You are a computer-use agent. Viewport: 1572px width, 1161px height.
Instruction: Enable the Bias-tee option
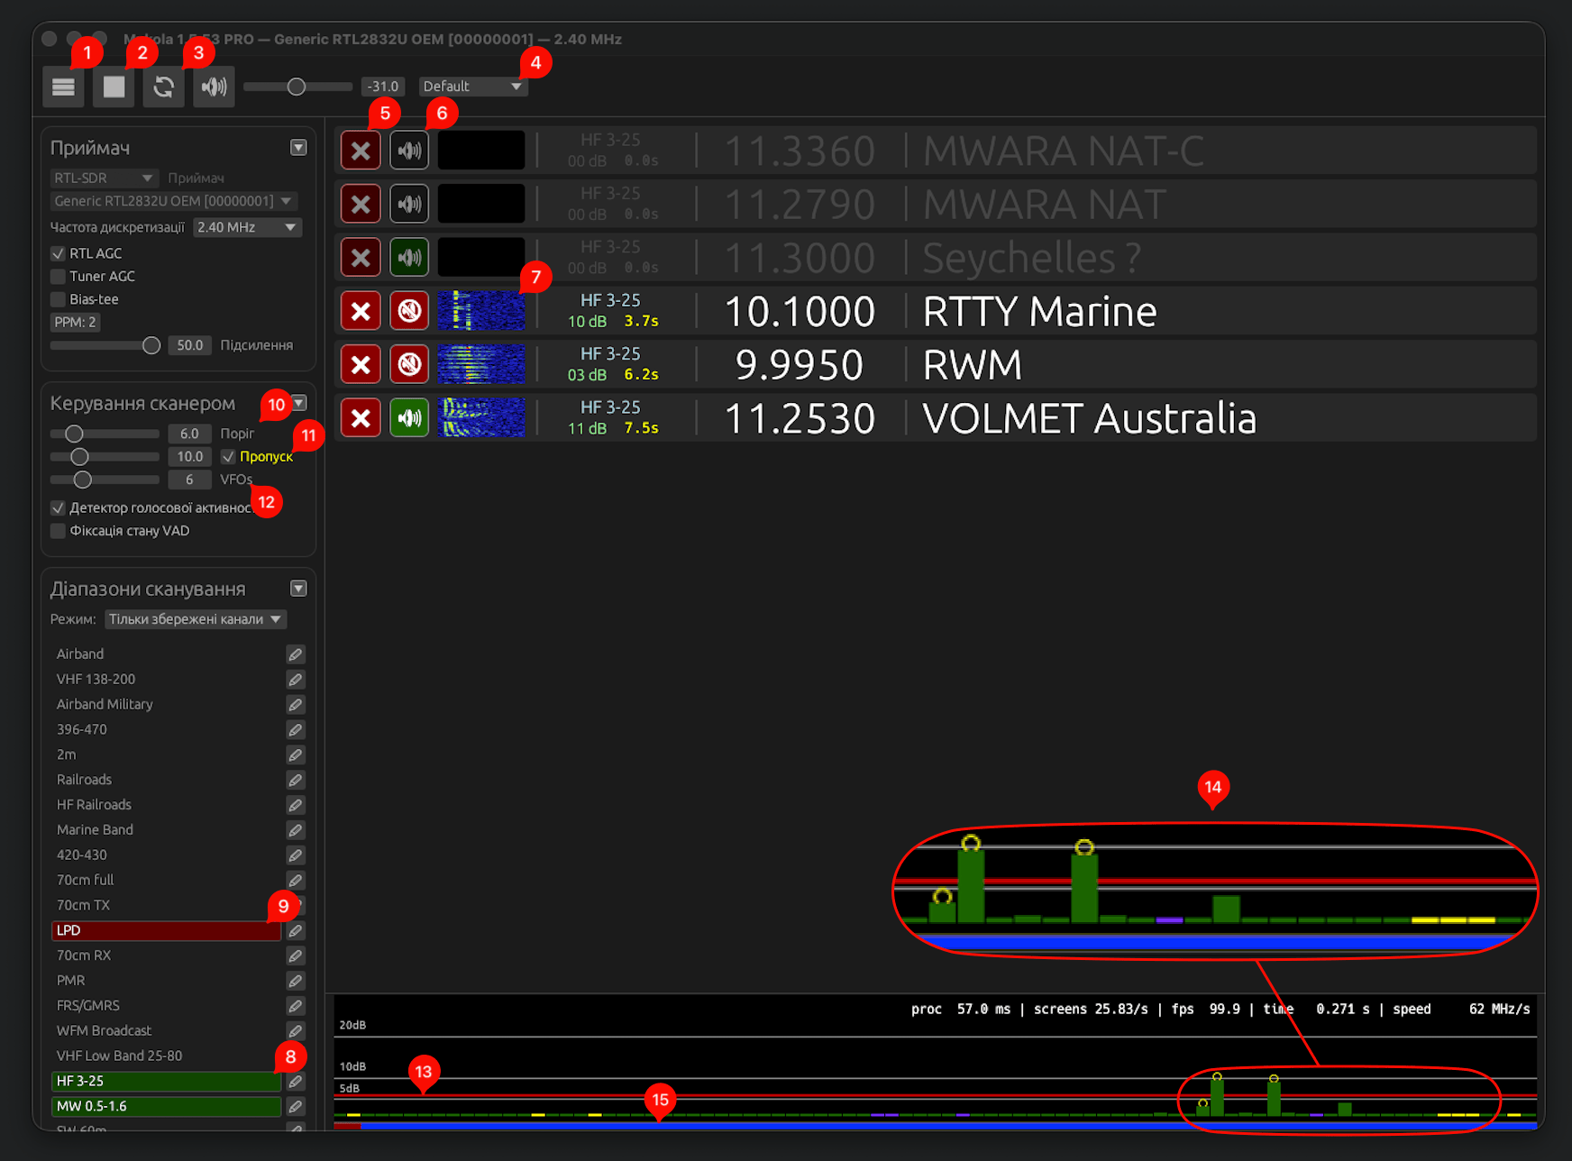click(58, 298)
